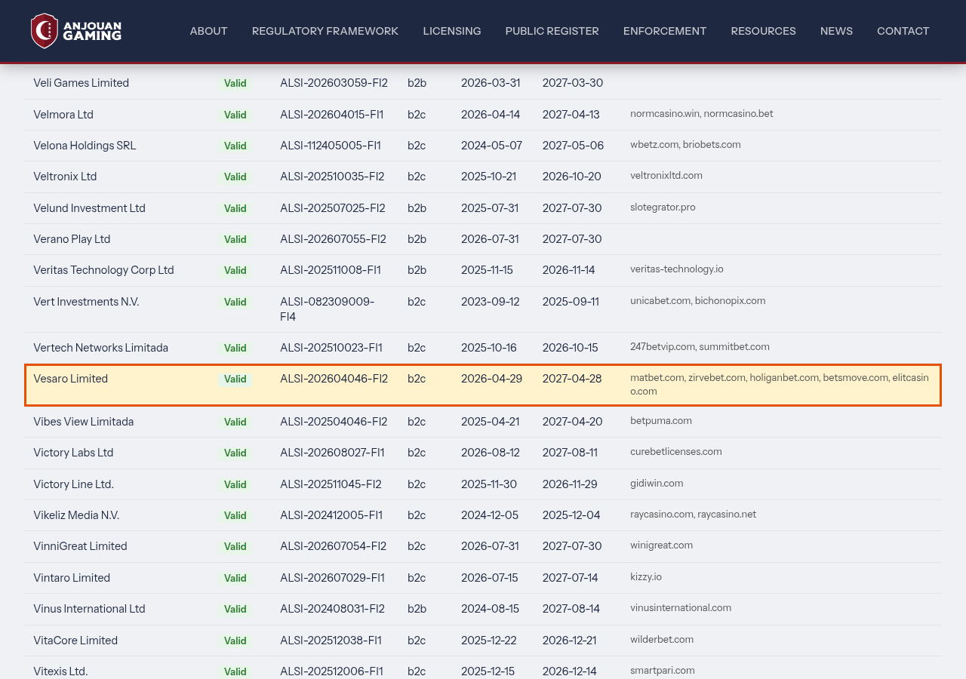966x679 pixels.
Task: Select Vikeliz Media N.V. name
Action: tap(76, 515)
